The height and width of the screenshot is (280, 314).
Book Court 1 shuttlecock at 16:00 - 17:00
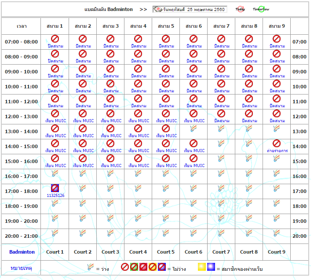pyautogui.click(x=55, y=173)
